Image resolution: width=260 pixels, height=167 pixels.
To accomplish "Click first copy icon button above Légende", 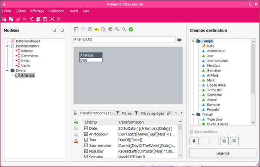I will point(224,141).
